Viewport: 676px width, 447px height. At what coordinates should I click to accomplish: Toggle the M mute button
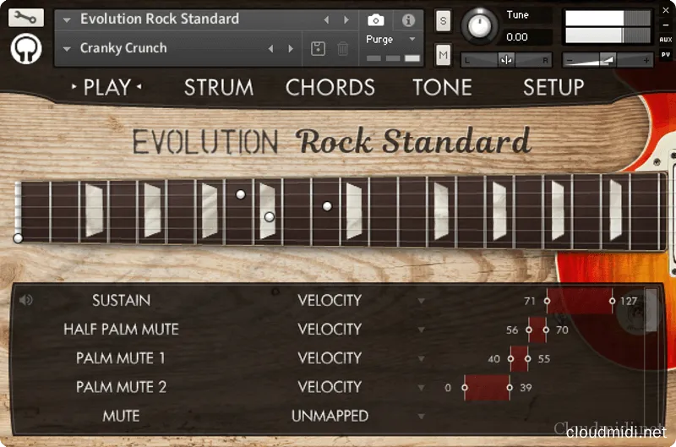coord(444,56)
